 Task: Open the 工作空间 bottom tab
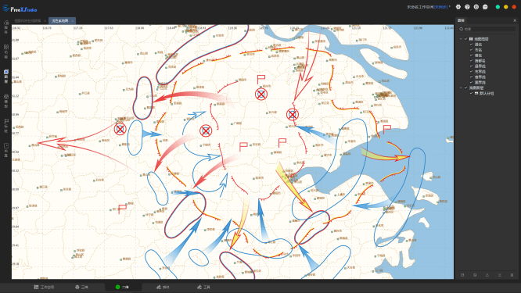pos(44,287)
